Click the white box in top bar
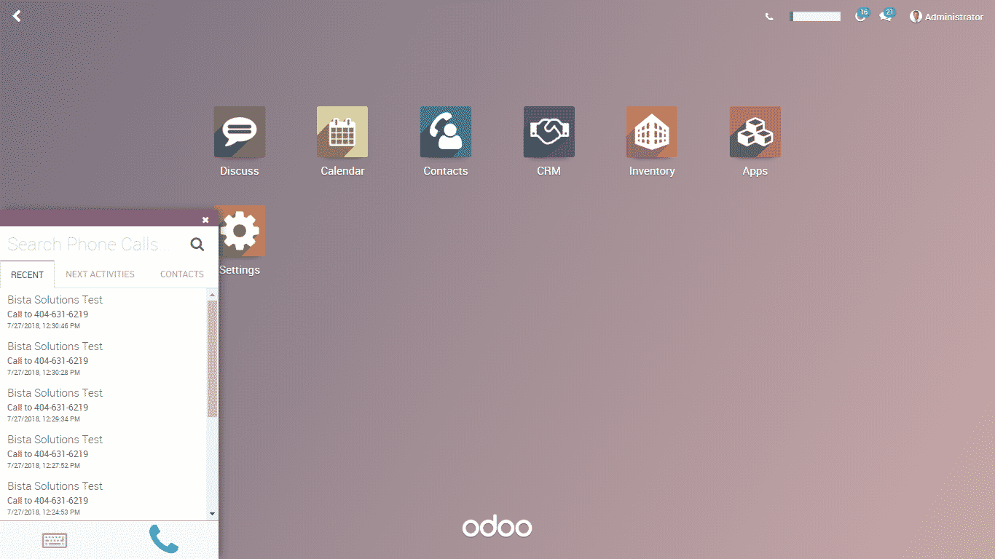 815,16
